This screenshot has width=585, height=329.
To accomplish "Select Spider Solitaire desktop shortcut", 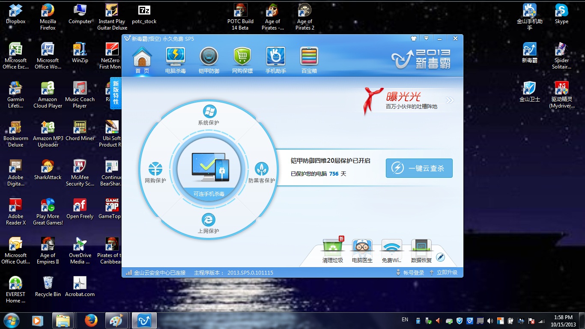I will 561,56.
